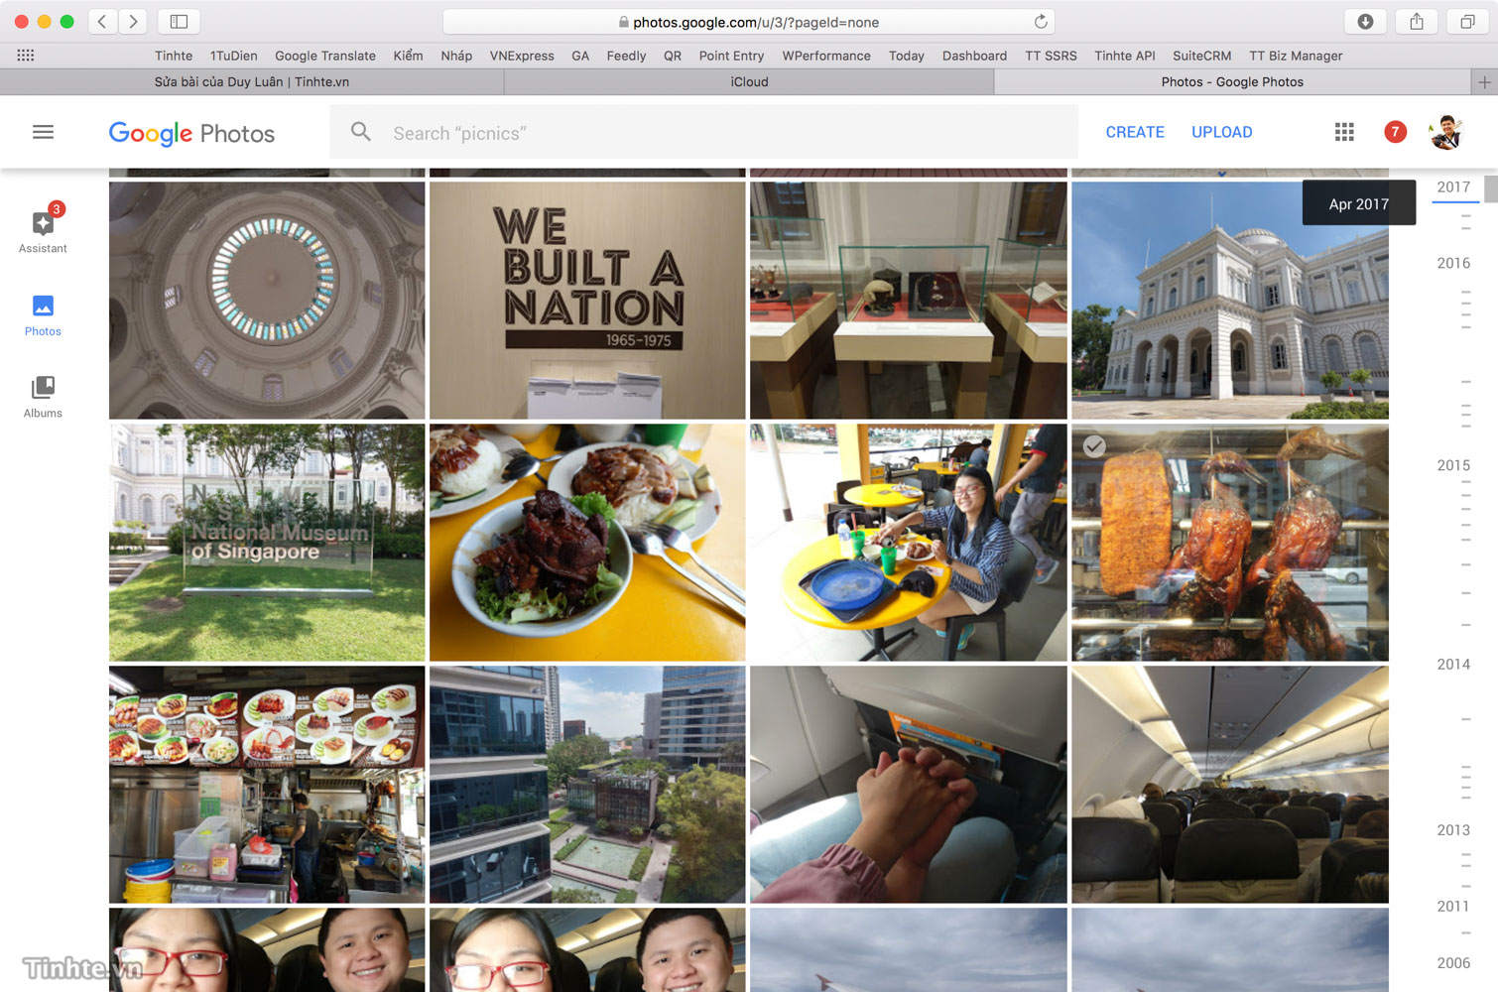Jump to 2014 on the timeline

(1453, 665)
